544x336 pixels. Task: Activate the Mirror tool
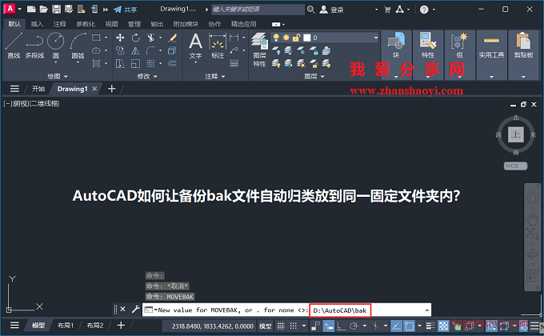[136, 50]
